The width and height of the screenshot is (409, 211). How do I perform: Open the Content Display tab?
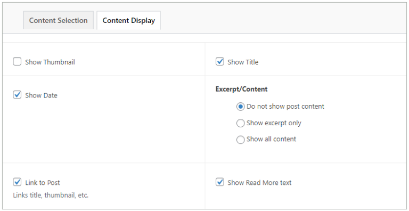pyautogui.click(x=128, y=20)
